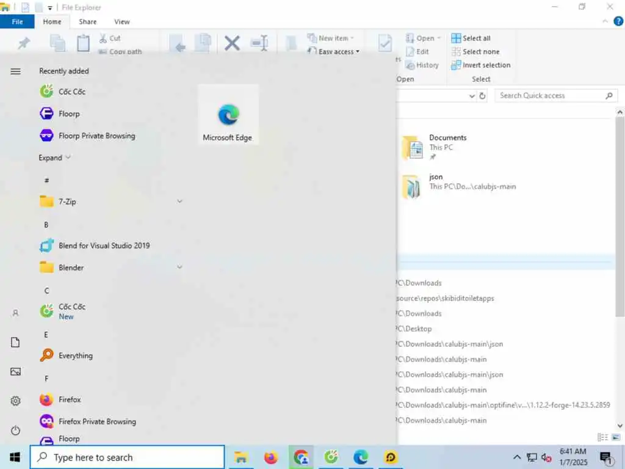This screenshot has width=625, height=469.
Task: Click Invert selection in the ribbon
Action: [x=481, y=65]
